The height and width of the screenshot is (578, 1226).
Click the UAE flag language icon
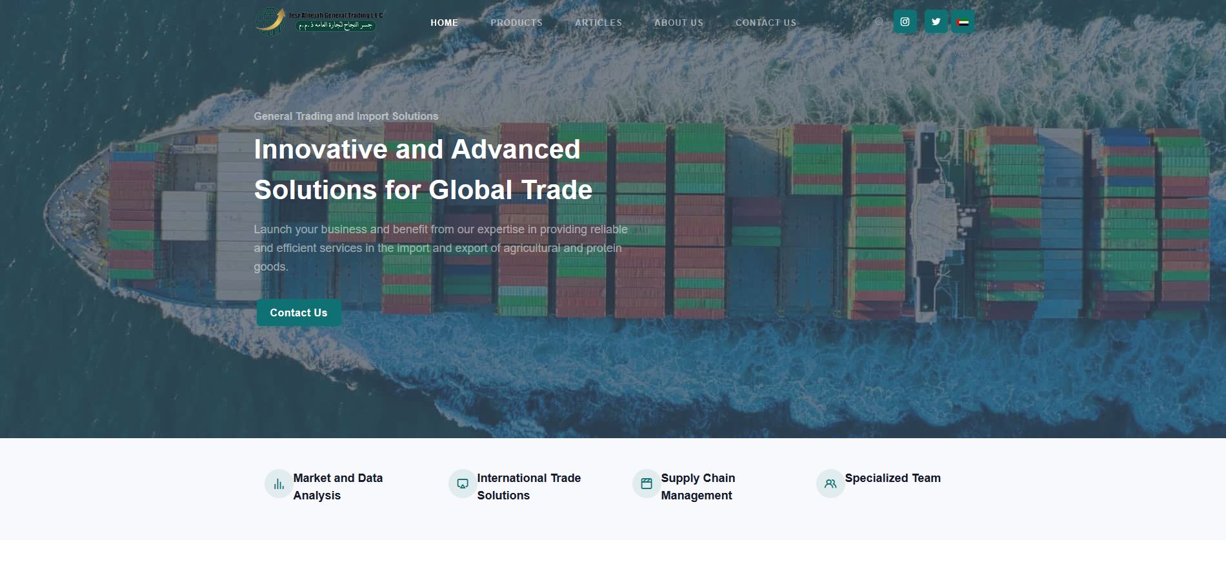click(x=963, y=22)
